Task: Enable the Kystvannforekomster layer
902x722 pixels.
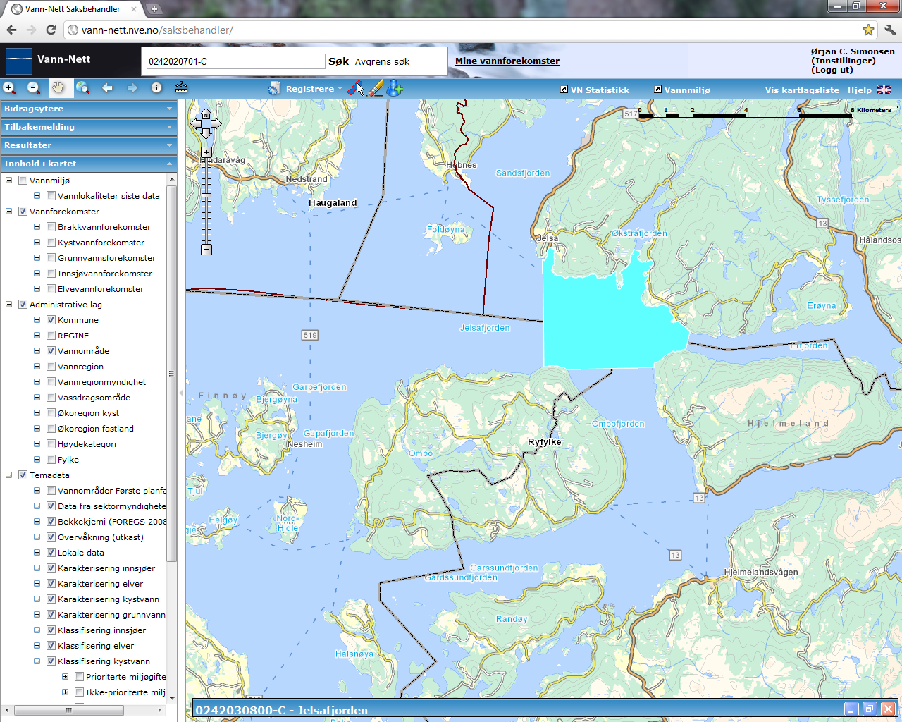Action: pyautogui.click(x=51, y=243)
